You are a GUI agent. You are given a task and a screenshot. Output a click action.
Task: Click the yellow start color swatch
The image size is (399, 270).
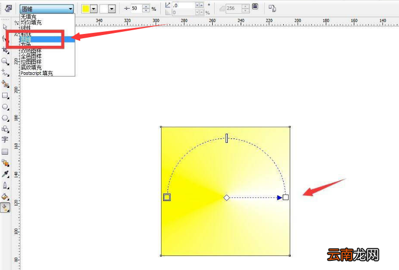(x=86, y=9)
